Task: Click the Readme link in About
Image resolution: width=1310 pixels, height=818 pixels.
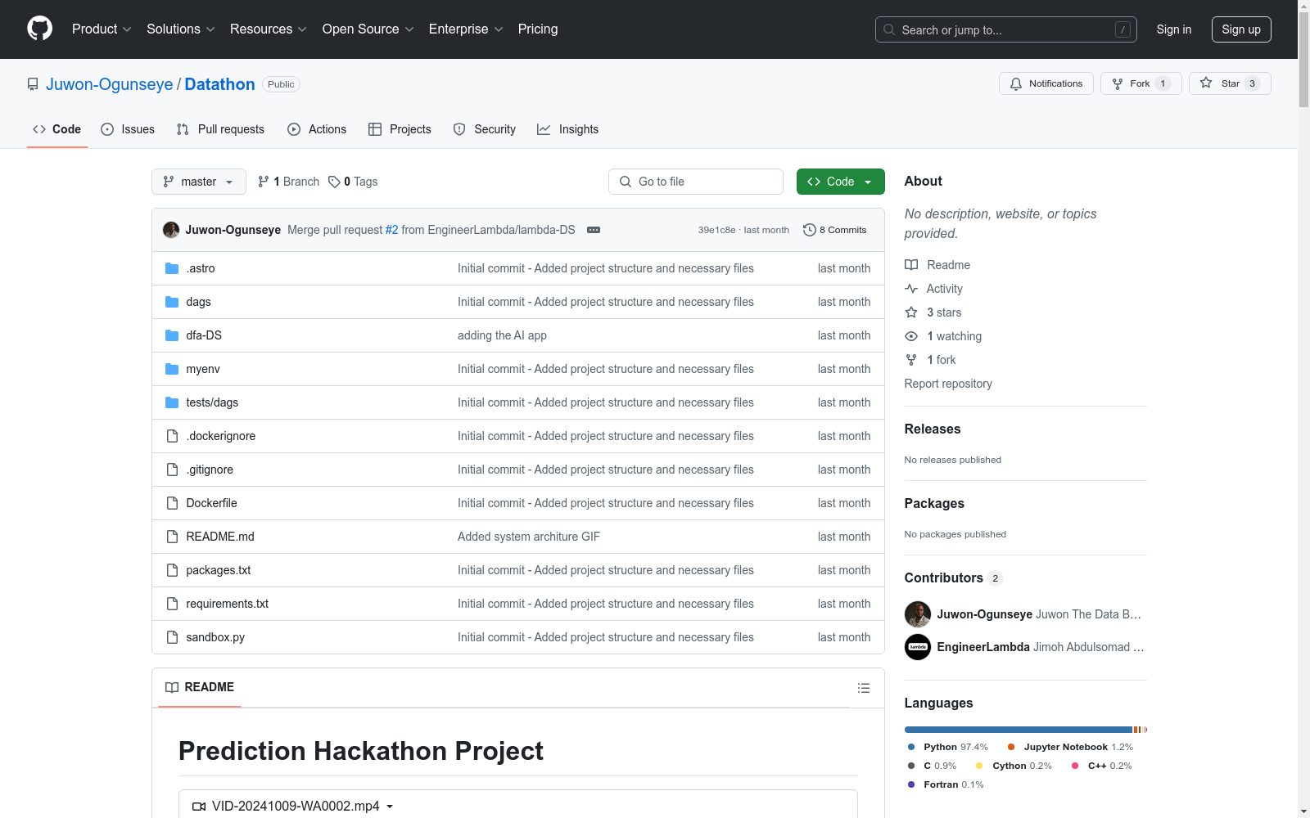Action: pos(937,265)
